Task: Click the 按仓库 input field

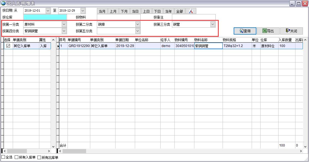Action: [45, 17]
